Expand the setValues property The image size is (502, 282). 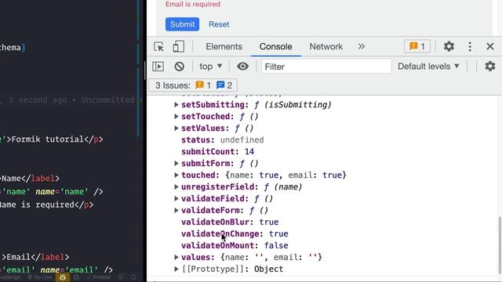pyautogui.click(x=176, y=128)
